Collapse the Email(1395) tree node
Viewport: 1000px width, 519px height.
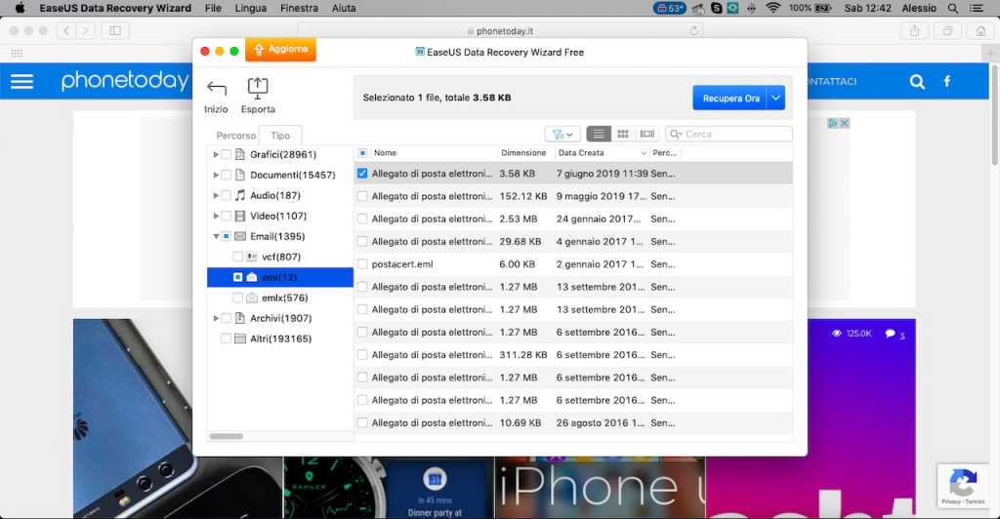215,236
